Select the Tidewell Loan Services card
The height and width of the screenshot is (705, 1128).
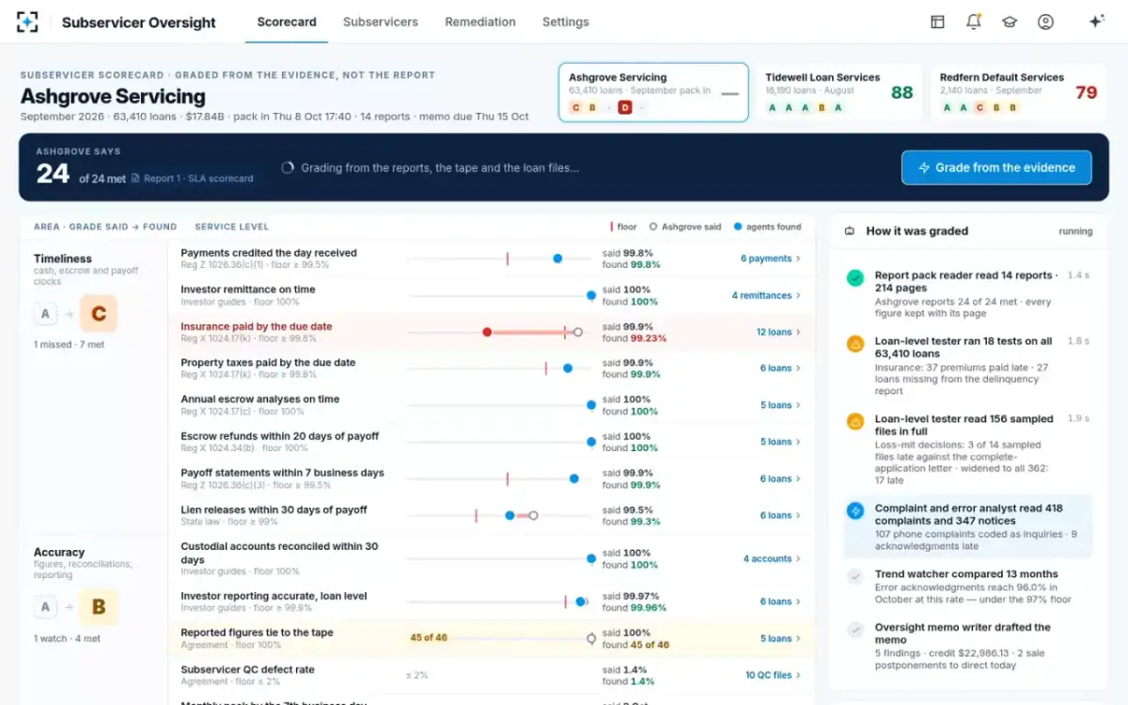(839, 92)
